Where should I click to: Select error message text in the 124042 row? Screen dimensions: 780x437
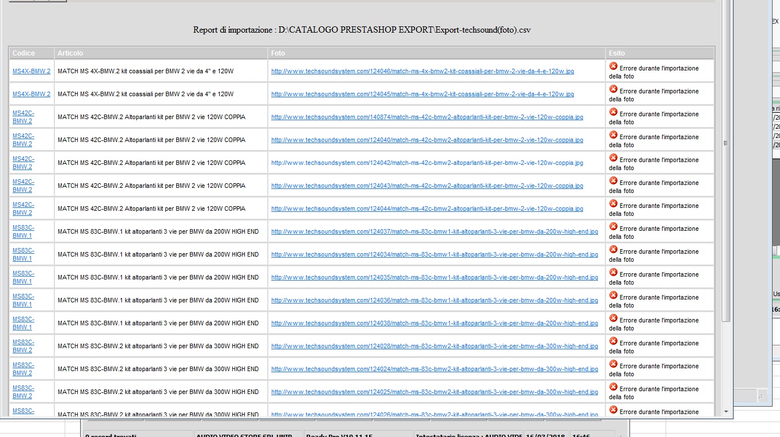point(654,164)
